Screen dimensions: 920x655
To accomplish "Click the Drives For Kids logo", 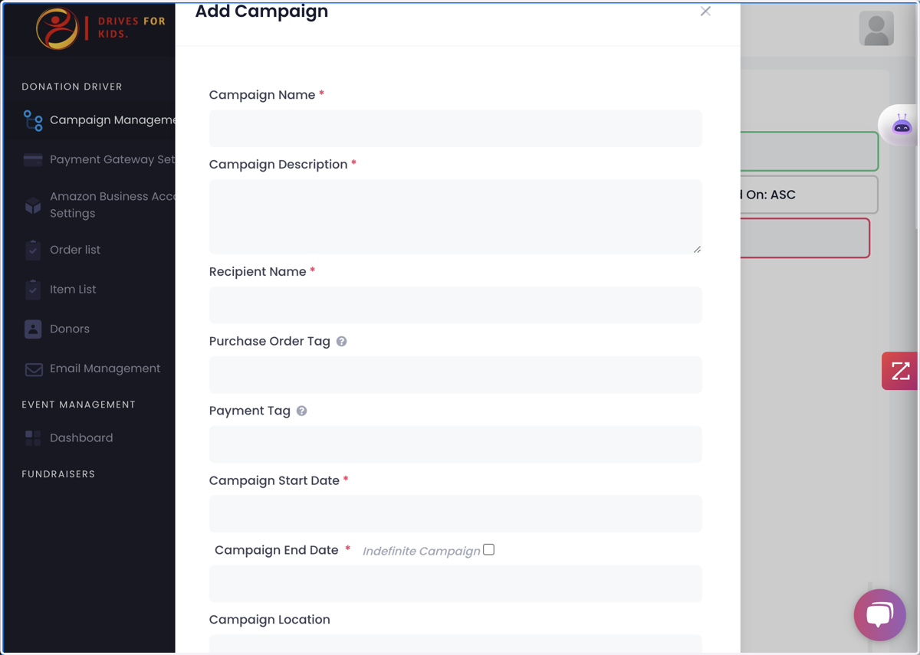I will 100,28.
